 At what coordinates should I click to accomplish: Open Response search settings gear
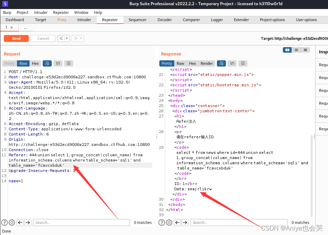pos(169,223)
